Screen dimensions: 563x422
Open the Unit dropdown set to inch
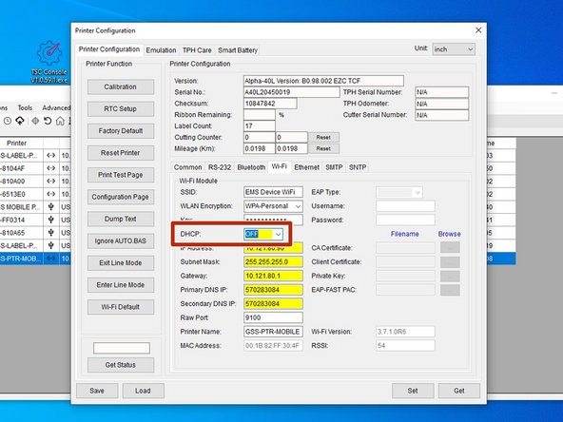(x=454, y=49)
